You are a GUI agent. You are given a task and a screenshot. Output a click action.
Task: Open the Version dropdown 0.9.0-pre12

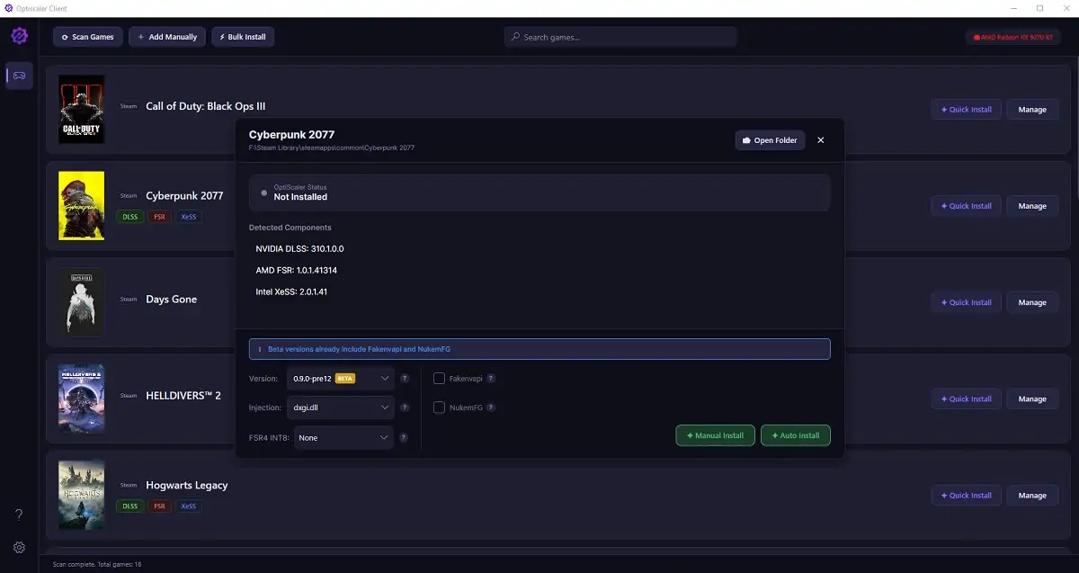click(x=341, y=379)
